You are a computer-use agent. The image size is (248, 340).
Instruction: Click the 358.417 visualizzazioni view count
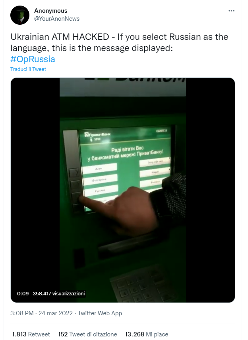tap(58, 294)
